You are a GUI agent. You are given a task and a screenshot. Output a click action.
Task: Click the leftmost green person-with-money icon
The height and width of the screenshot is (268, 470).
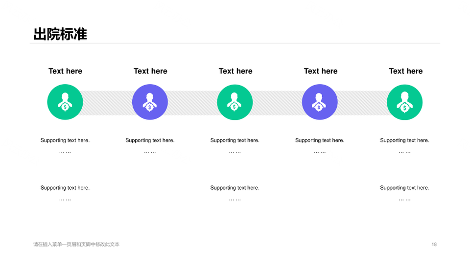pyautogui.click(x=65, y=102)
